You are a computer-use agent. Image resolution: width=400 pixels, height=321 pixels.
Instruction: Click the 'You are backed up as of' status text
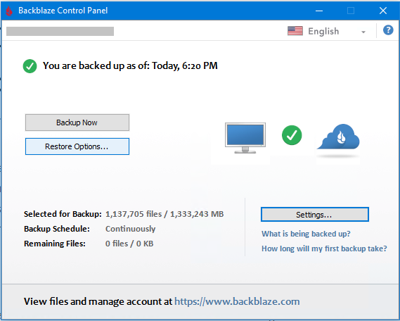pos(130,66)
